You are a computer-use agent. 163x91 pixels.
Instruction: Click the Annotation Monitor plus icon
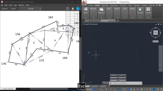147,89
